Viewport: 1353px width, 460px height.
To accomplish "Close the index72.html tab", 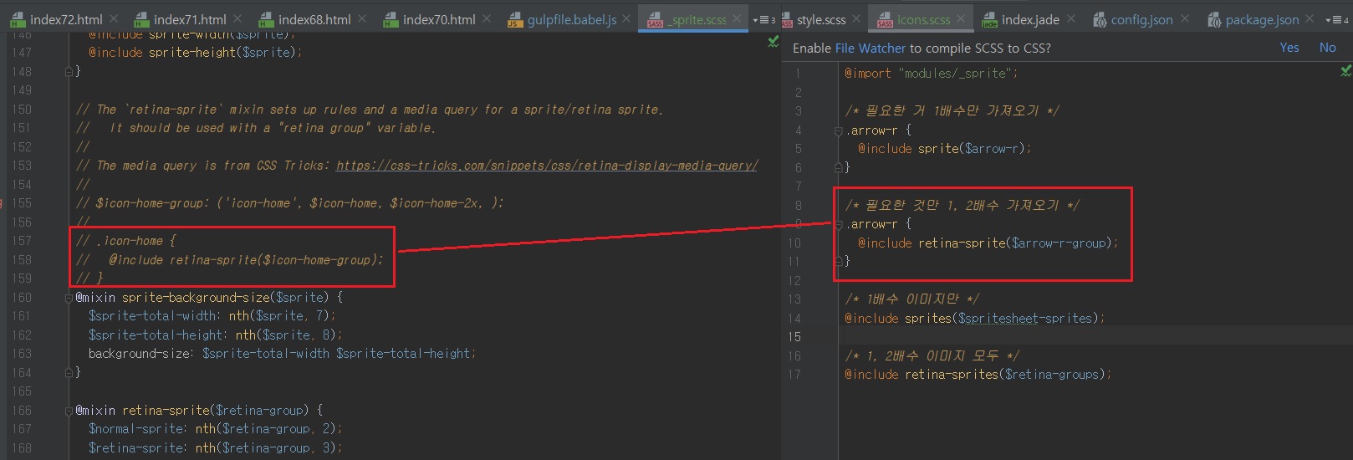I will tap(114, 18).
